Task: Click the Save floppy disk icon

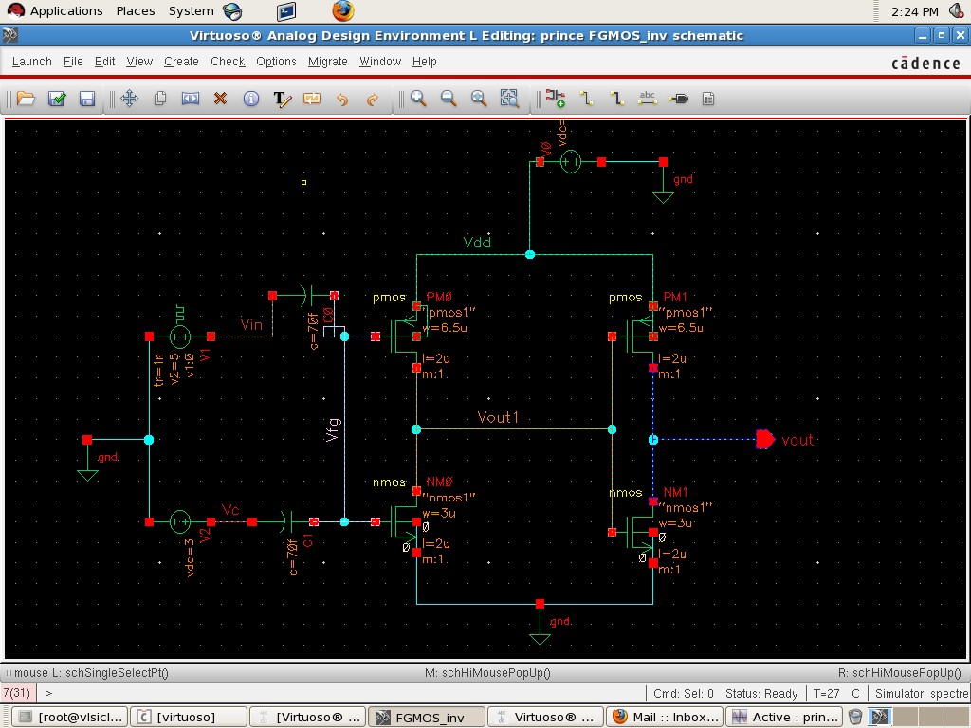Action: (x=87, y=99)
